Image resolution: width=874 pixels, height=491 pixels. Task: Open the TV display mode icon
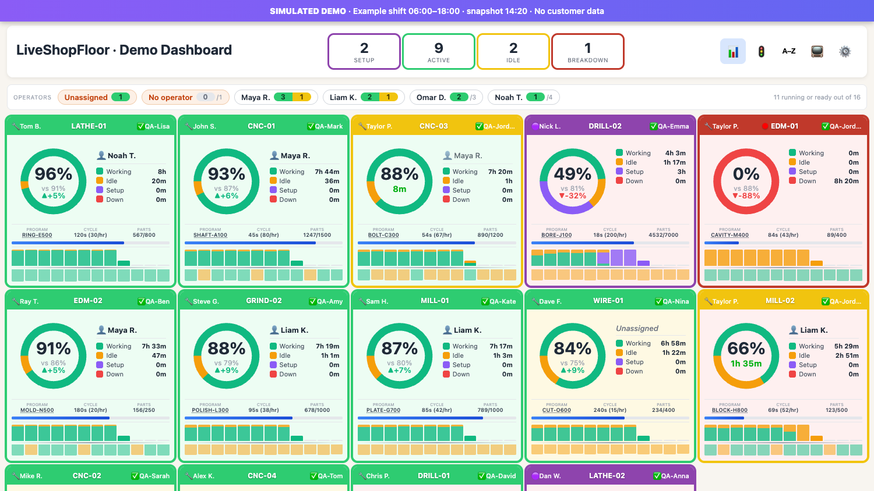pyautogui.click(x=817, y=51)
